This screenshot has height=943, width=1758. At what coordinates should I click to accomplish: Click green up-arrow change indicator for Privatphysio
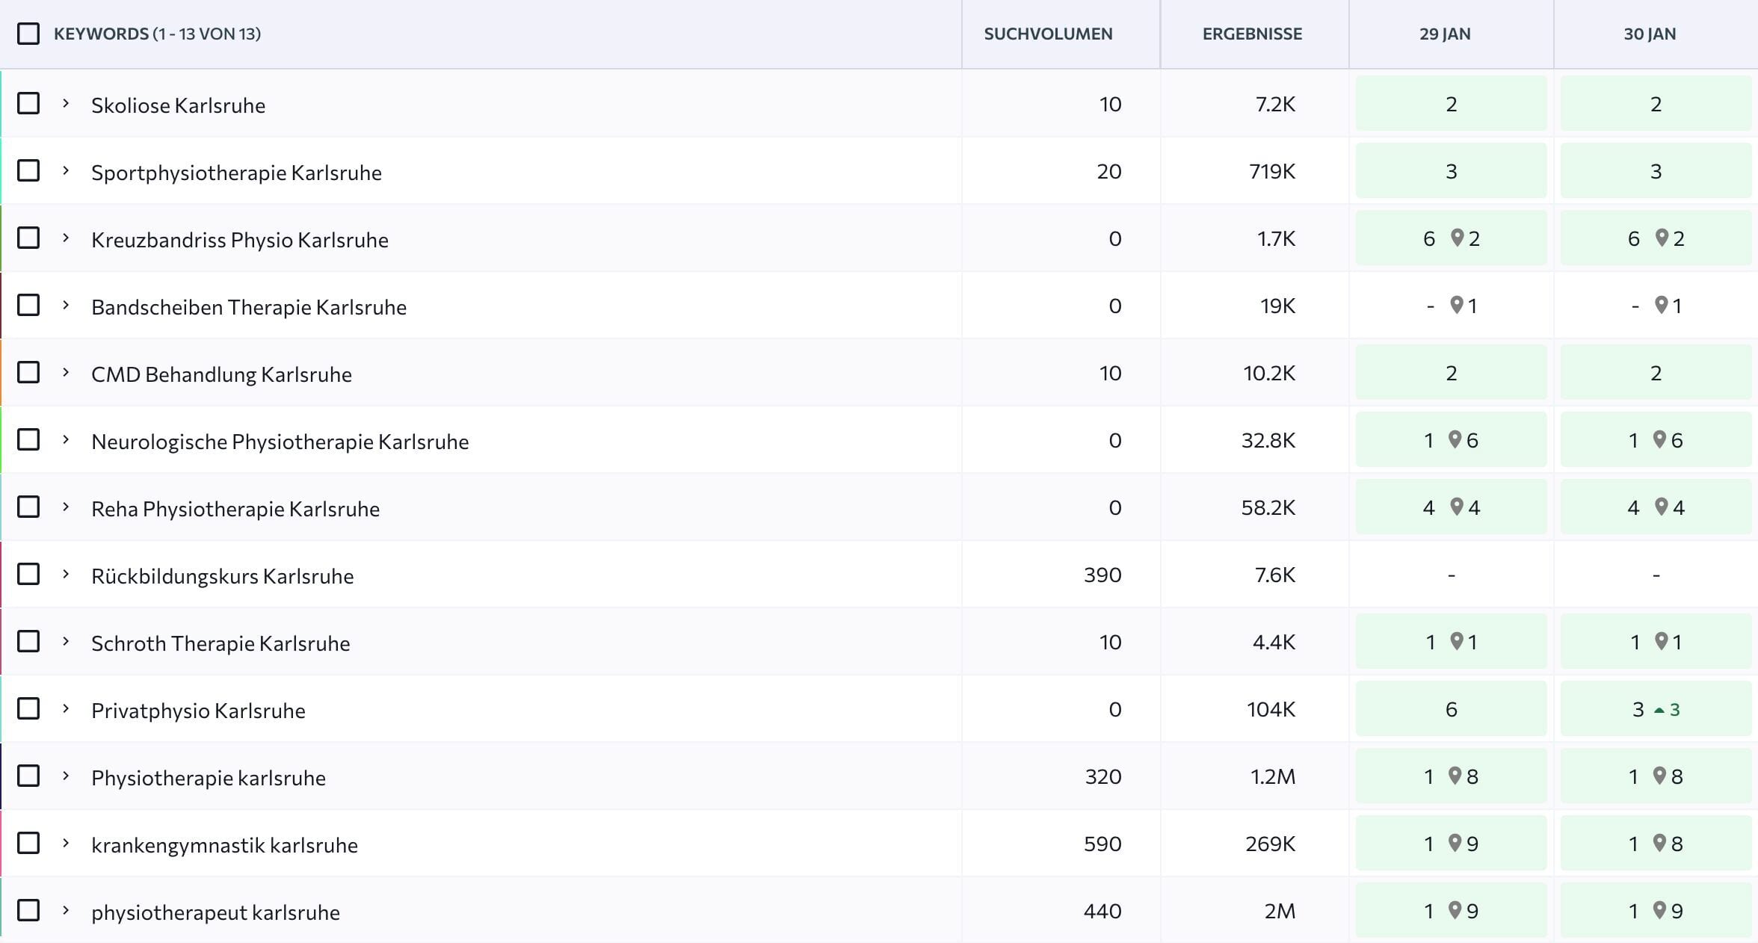(x=1659, y=710)
